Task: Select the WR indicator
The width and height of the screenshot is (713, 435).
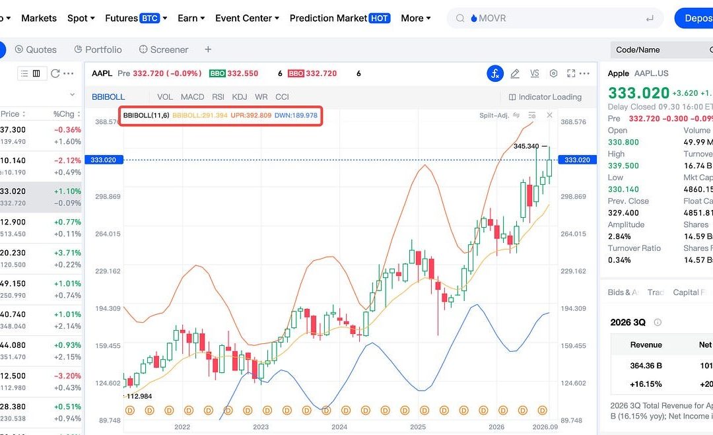Action: pyautogui.click(x=261, y=97)
